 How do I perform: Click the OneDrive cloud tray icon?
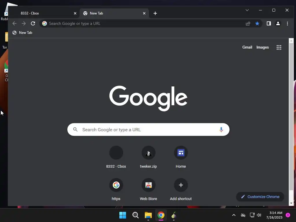[243, 215]
